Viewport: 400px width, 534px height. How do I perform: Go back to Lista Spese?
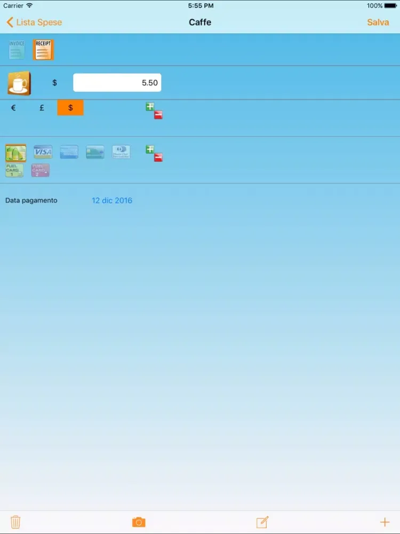pos(34,22)
